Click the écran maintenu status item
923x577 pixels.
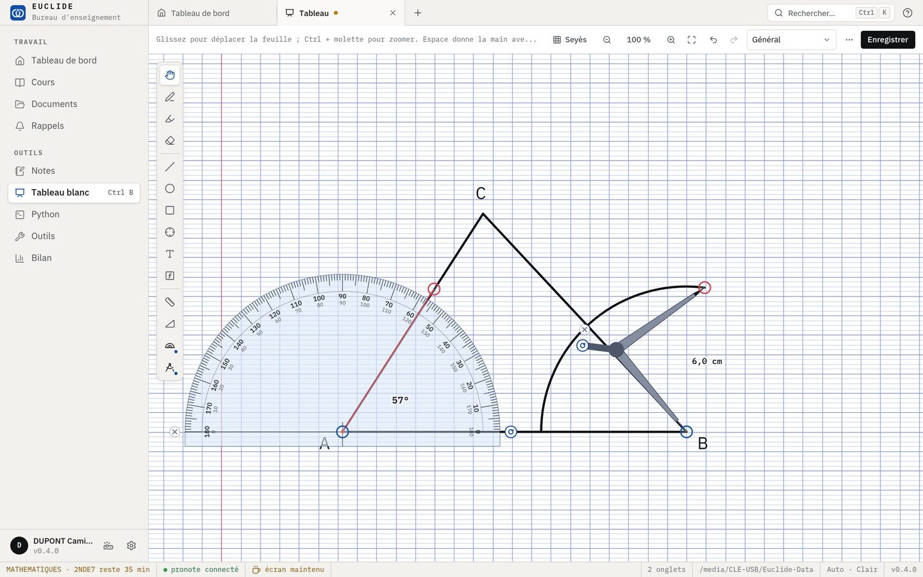pos(288,569)
